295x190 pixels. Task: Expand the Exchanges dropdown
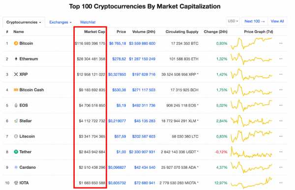(60, 23)
